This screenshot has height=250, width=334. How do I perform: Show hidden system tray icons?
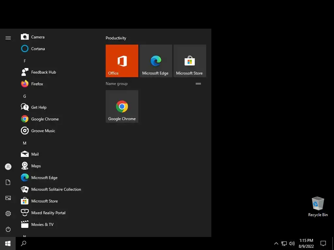click(x=276, y=243)
